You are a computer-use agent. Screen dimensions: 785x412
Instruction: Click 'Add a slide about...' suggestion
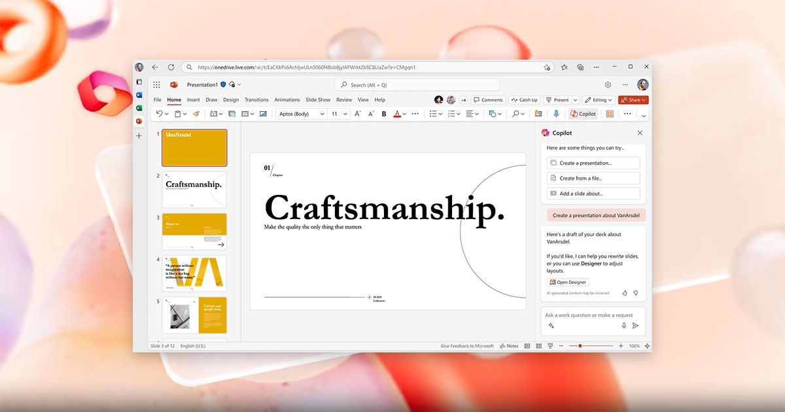point(593,194)
